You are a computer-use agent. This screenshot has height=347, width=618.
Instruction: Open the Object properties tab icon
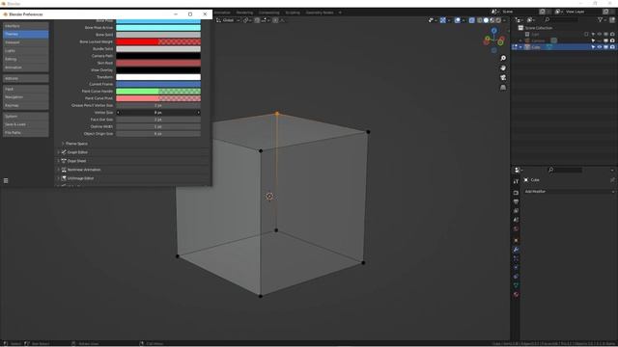516,240
